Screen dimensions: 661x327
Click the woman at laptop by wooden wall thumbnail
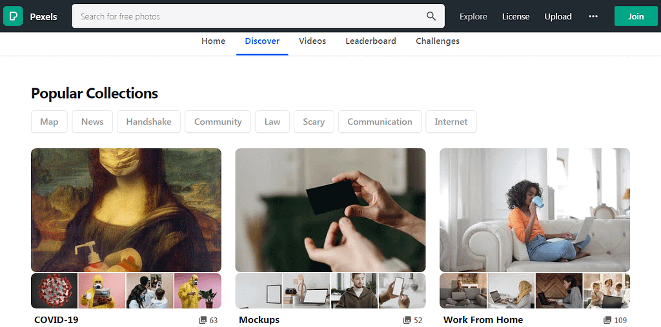coord(558,291)
